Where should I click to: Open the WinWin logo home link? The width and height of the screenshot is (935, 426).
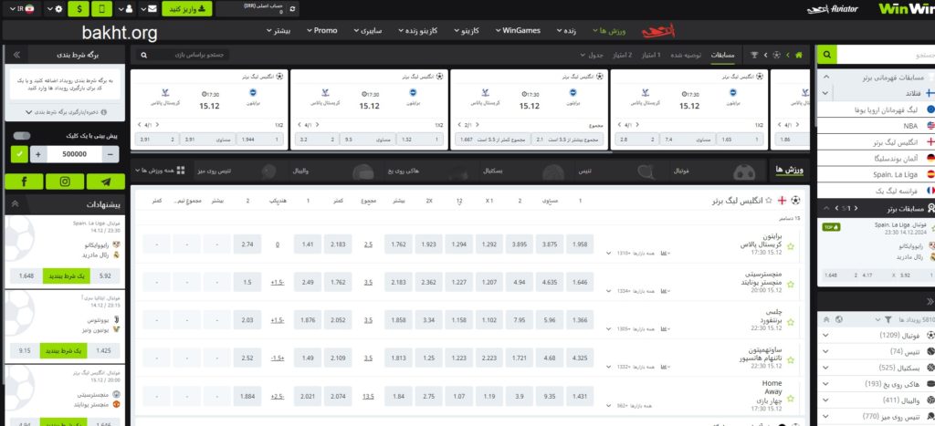[x=907, y=9]
